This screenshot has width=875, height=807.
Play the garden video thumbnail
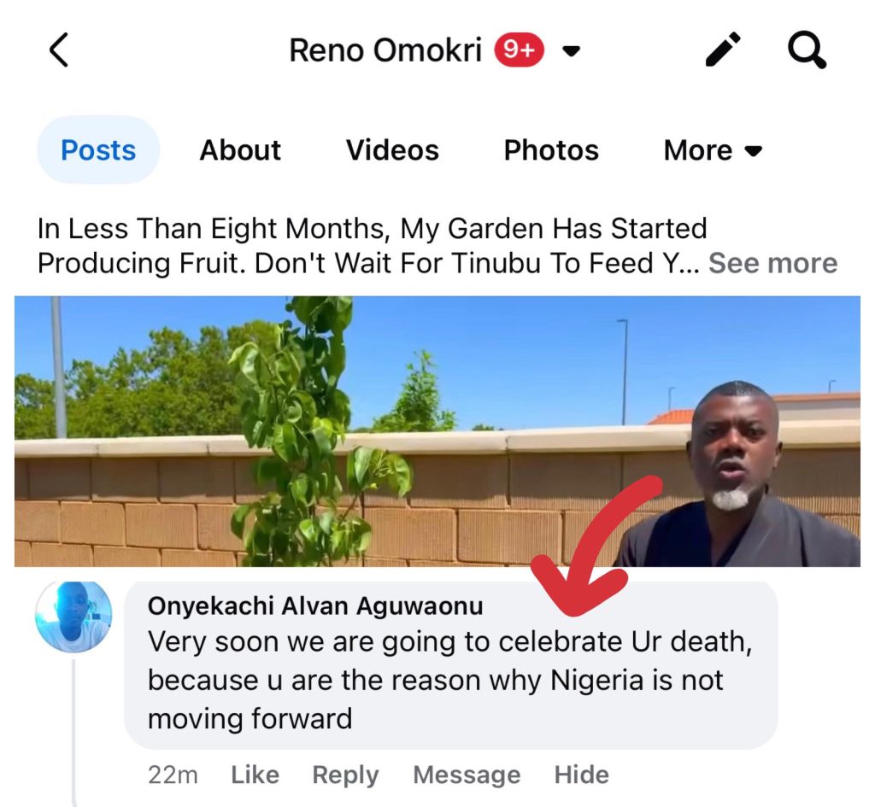tap(437, 431)
